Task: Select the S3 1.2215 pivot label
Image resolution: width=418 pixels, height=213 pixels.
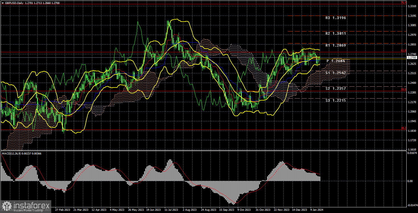Action: 336,101
